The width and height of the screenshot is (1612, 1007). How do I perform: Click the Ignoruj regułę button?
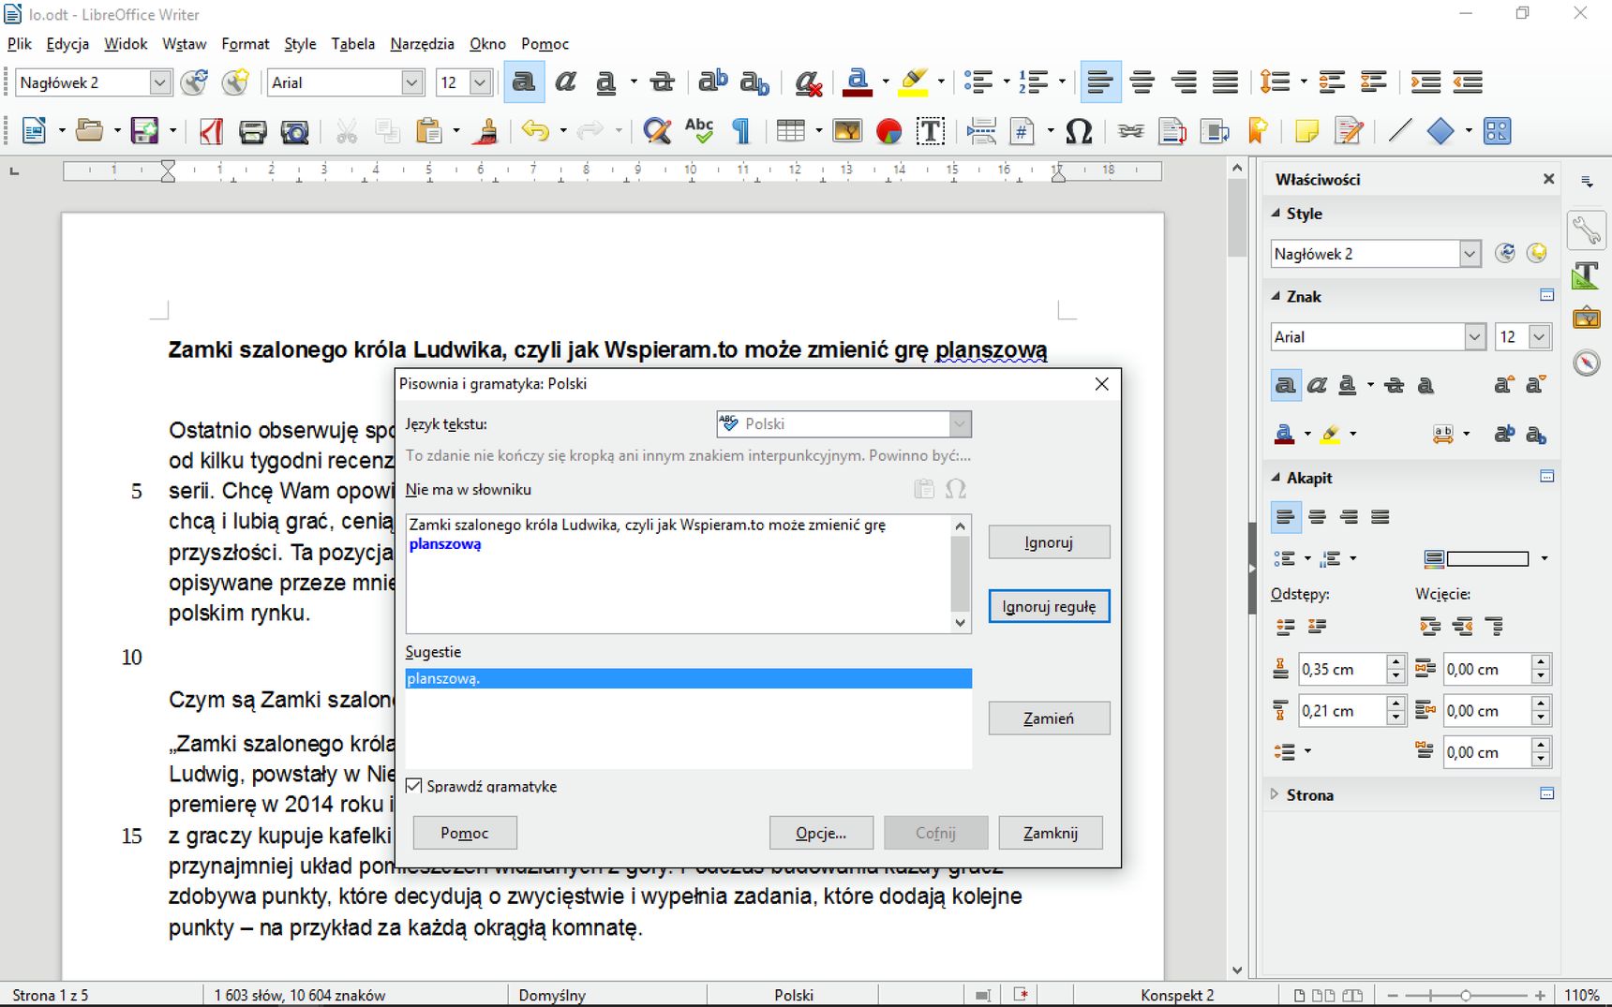click(x=1049, y=606)
